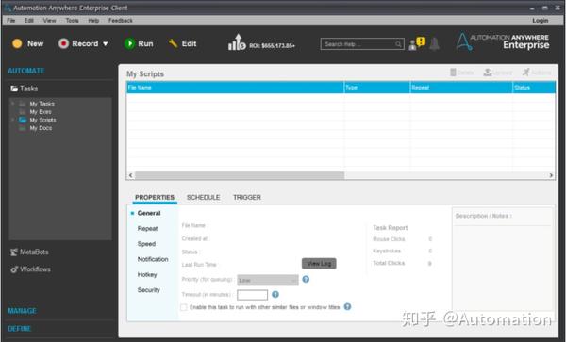Click the New task yellow circle icon
The width and height of the screenshot is (566, 342).
click(17, 43)
